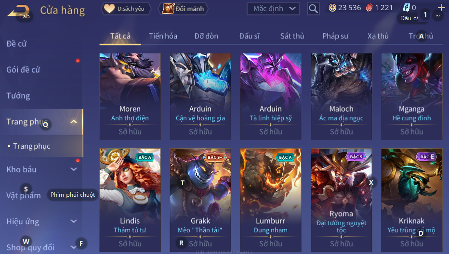Click the gold coin currency icon
Image resolution: width=449 pixels, height=254 pixels.
[x=332, y=8]
